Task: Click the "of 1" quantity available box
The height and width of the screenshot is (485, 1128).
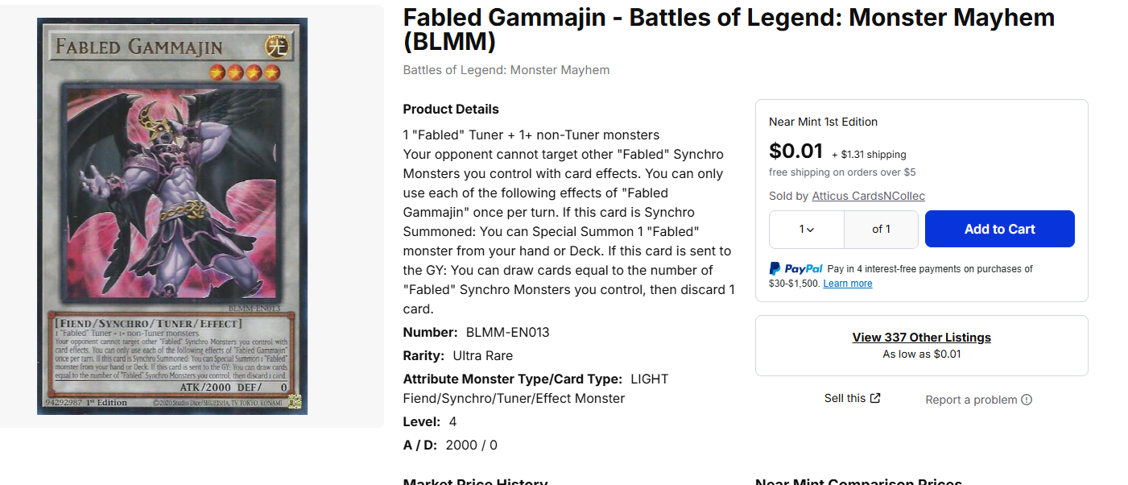Action: click(x=881, y=230)
